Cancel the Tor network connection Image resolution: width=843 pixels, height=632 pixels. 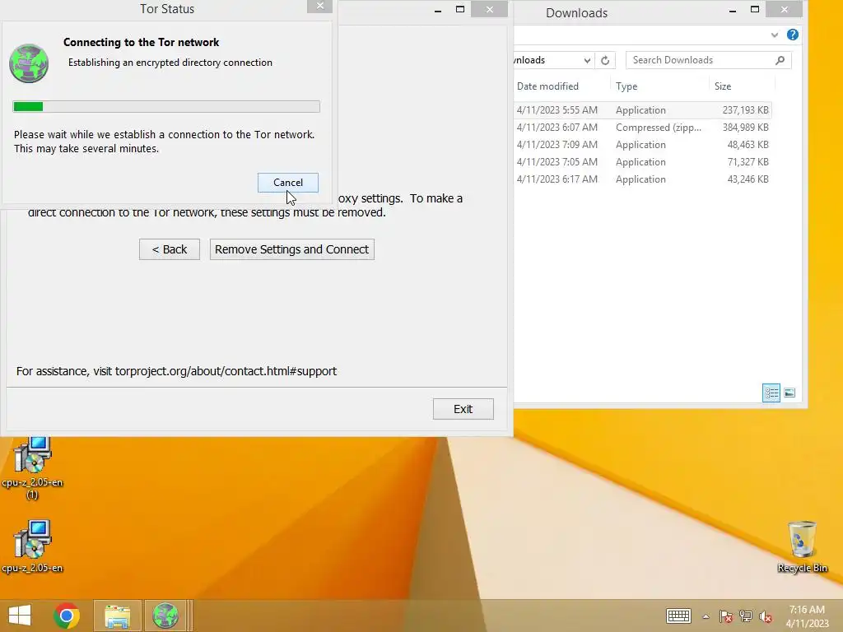coord(287,183)
